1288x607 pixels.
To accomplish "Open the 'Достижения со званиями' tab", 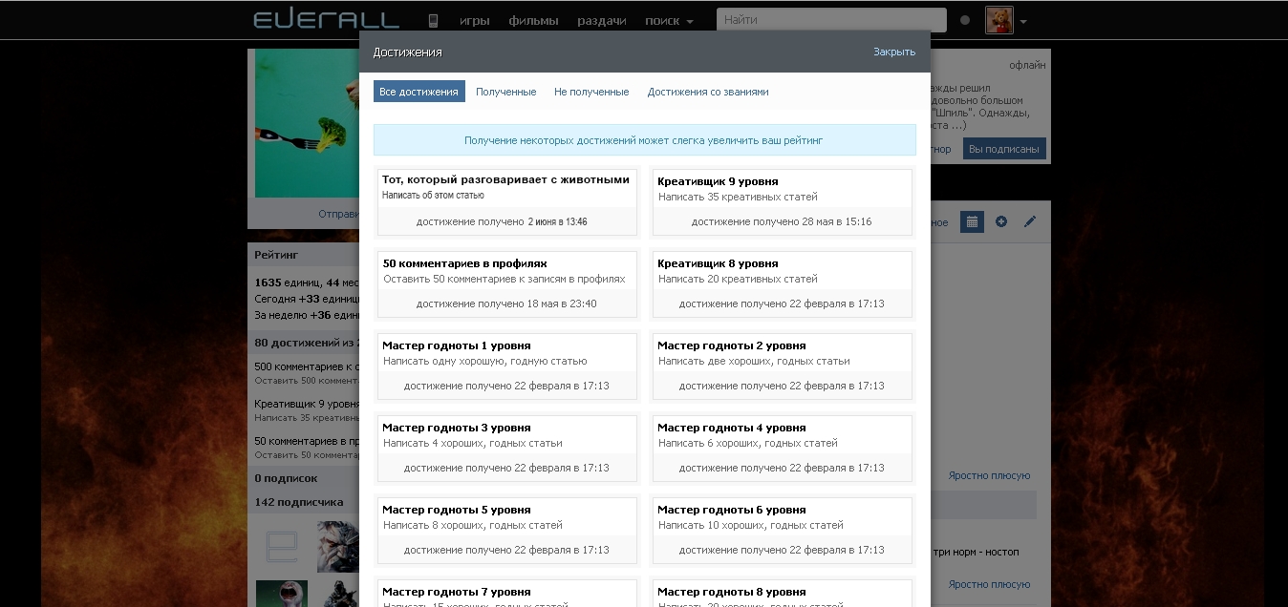I will tap(708, 92).
